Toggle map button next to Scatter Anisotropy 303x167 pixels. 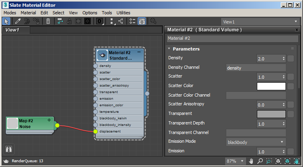(291, 105)
